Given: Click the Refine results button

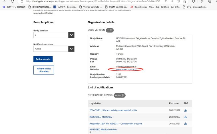Looking at the screenshot, I should [43, 59].
